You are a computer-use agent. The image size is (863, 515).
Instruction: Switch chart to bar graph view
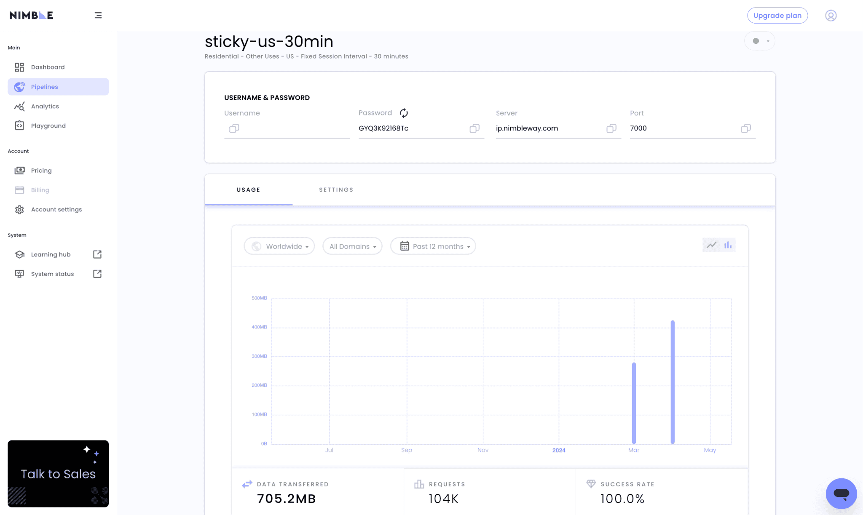[728, 245]
